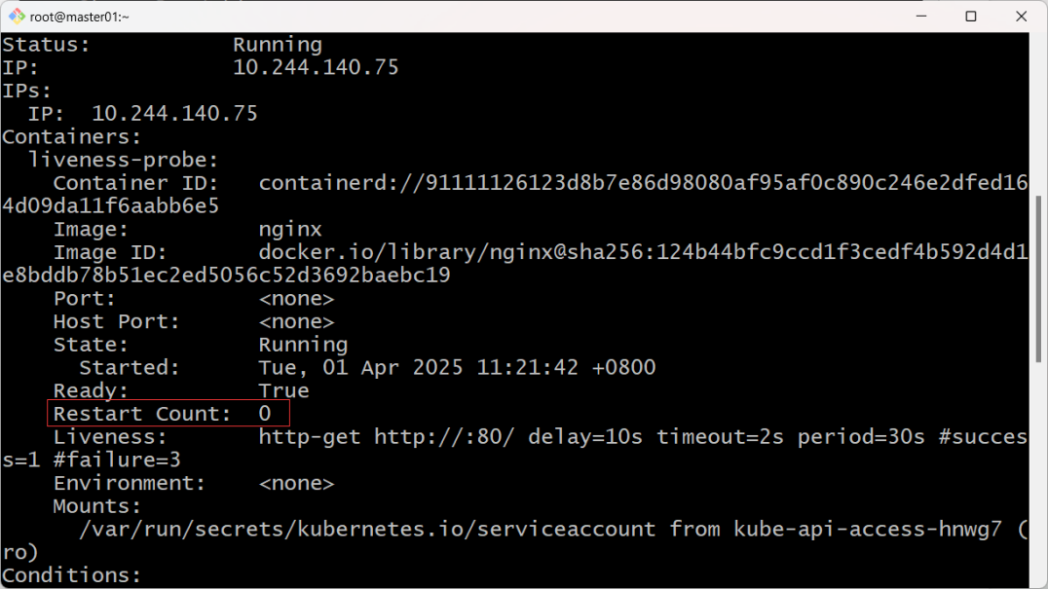The image size is (1048, 590).
Task: Minimize the root@master01 terminal window
Action: [x=921, y=16]
